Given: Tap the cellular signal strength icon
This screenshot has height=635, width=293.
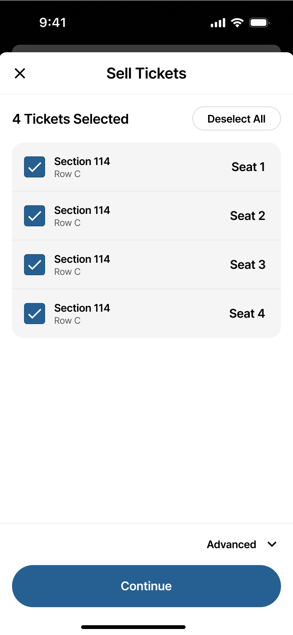Looking at the screenshot, I should tap(218, 23).
